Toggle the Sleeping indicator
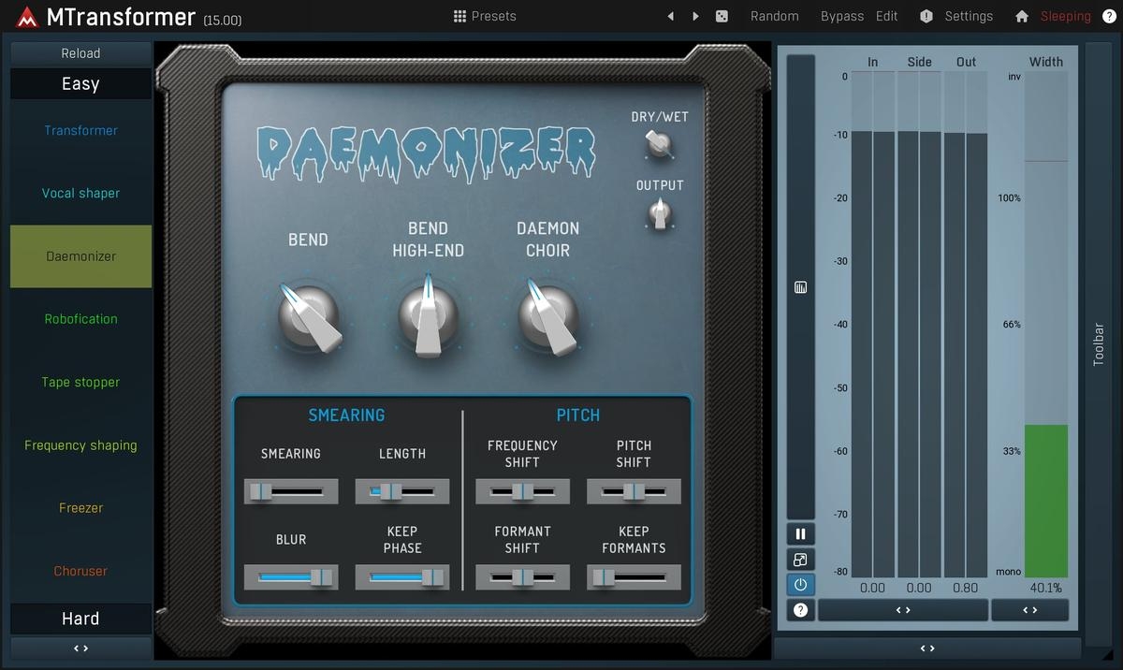Viewport: 1123px width, 670px height. [1065, 16]
